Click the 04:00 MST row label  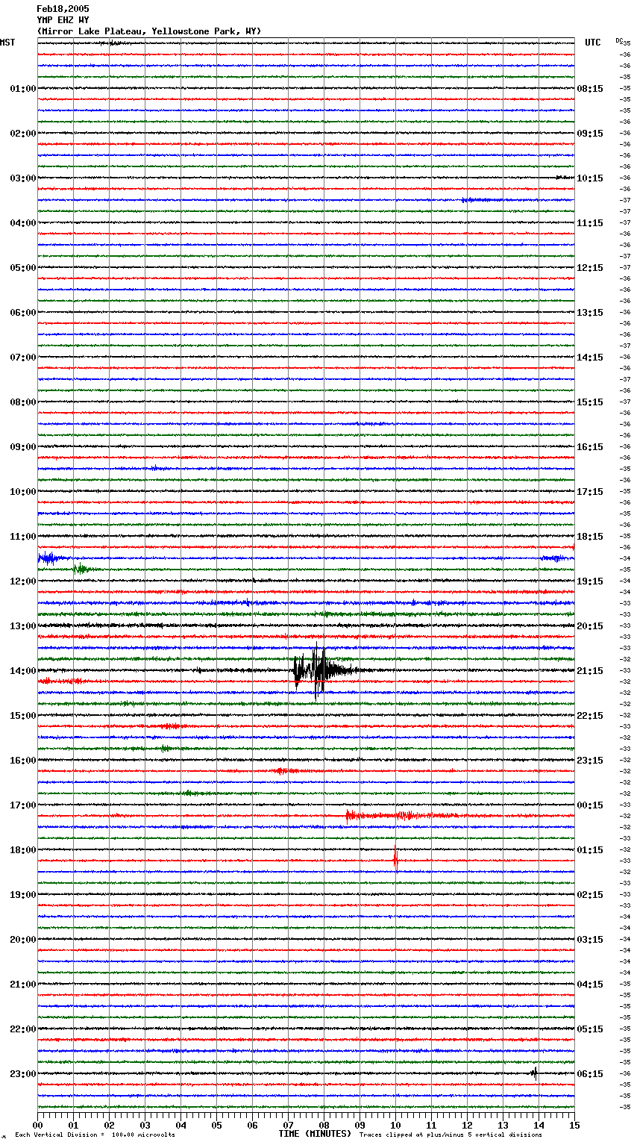click(x=23, y=223)
